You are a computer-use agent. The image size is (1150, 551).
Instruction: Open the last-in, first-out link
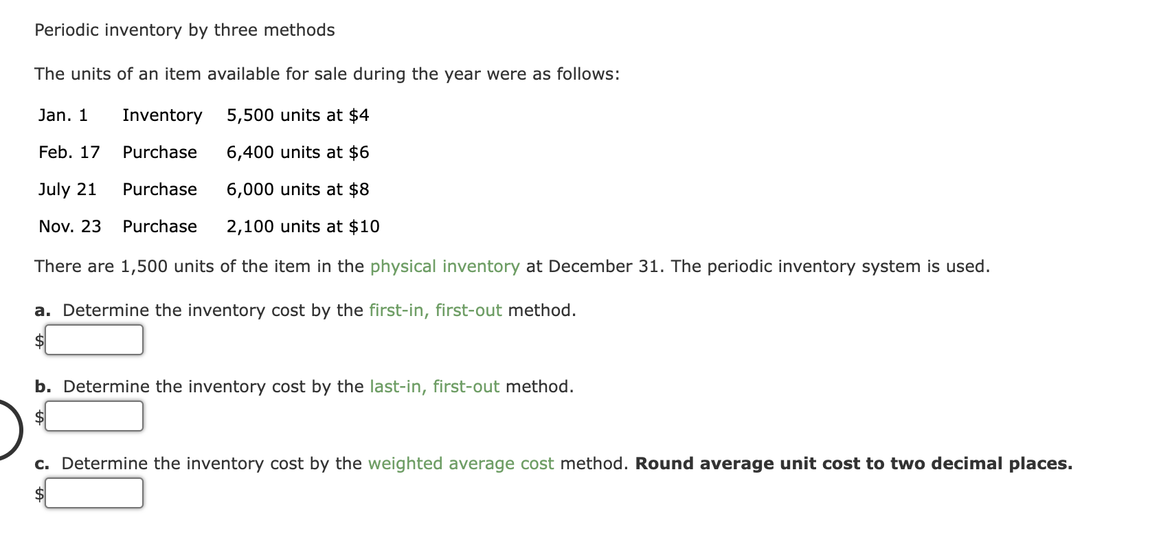pyautogui.click(x=433, y=386)
